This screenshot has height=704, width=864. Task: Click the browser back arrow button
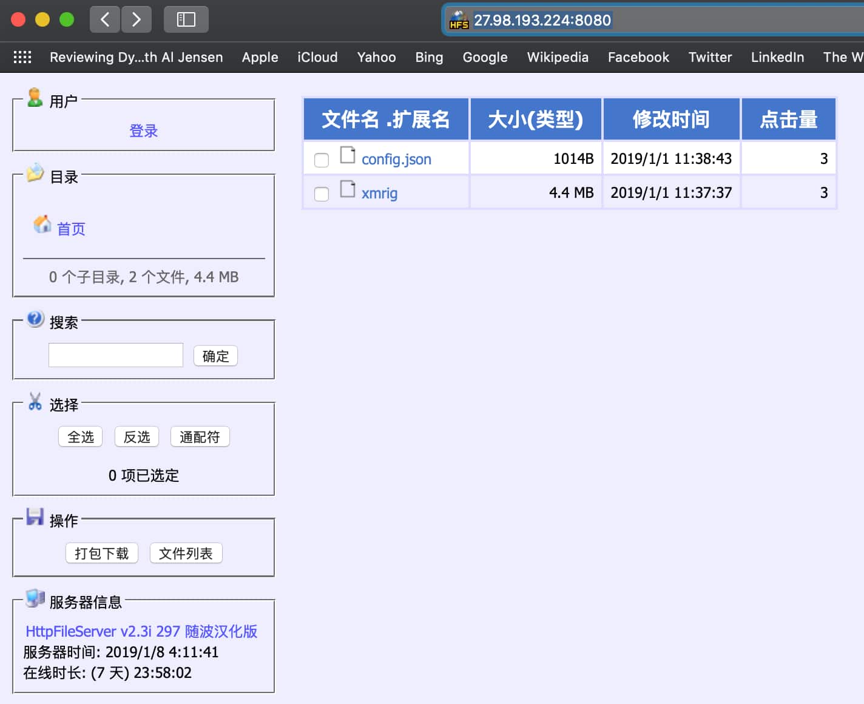click(x=105, y=19)
